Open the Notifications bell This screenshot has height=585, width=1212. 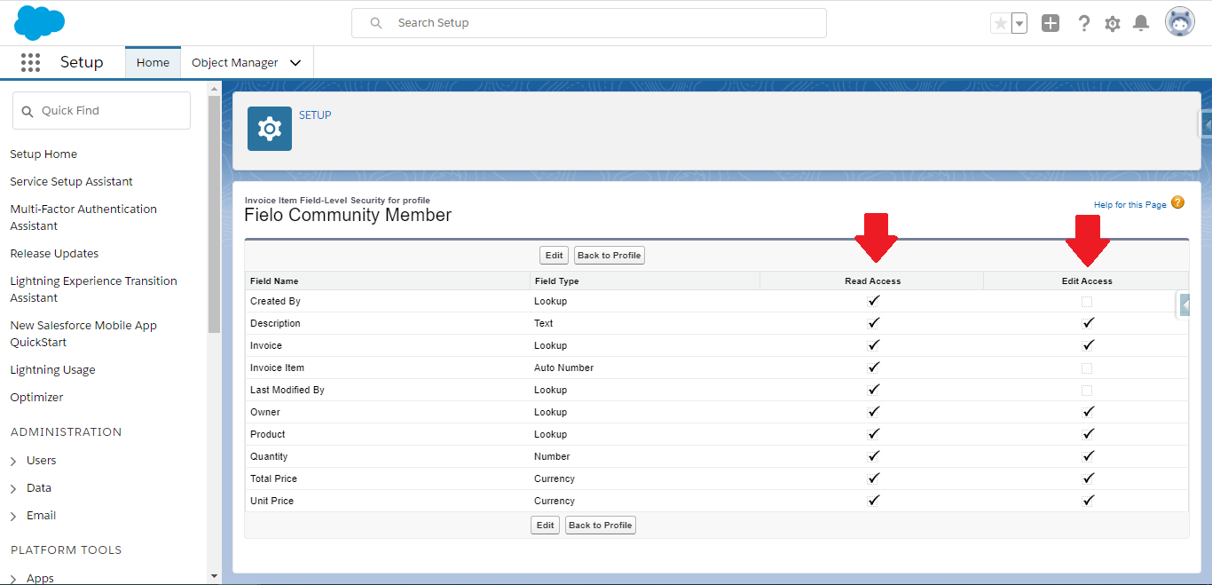coord(1142,24)
